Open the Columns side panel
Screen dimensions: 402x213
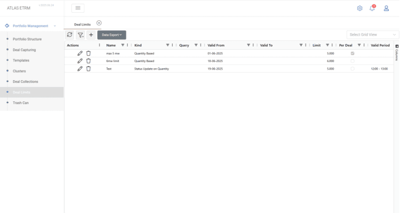click(x=397, y=53)
